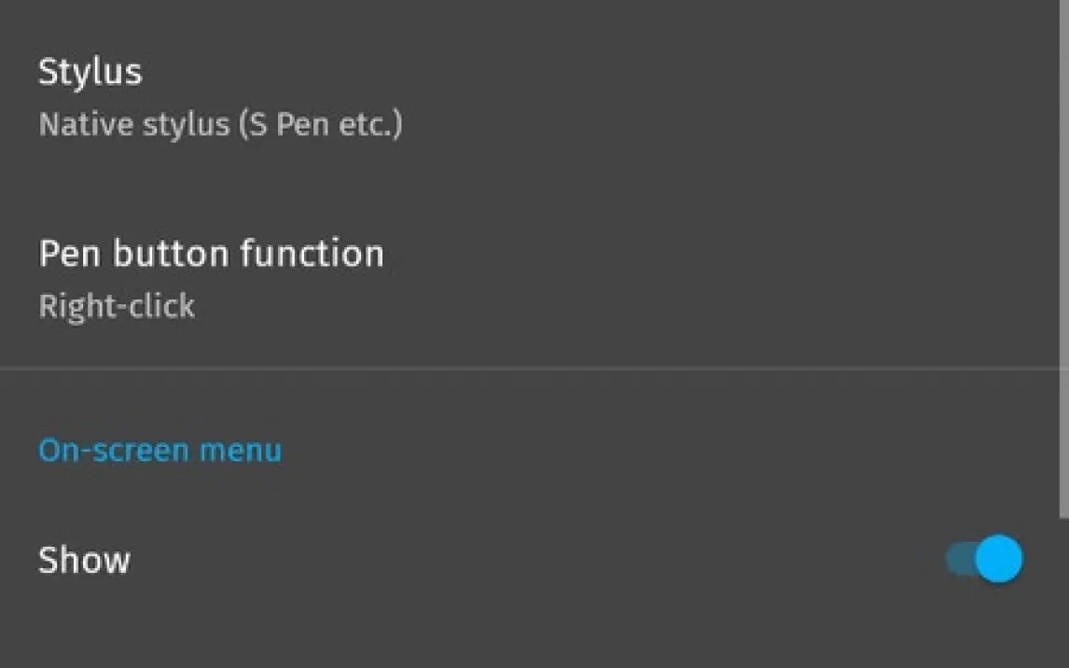Click the dark track of the Show switch
1069x668 pixels.
pos(958,559)
